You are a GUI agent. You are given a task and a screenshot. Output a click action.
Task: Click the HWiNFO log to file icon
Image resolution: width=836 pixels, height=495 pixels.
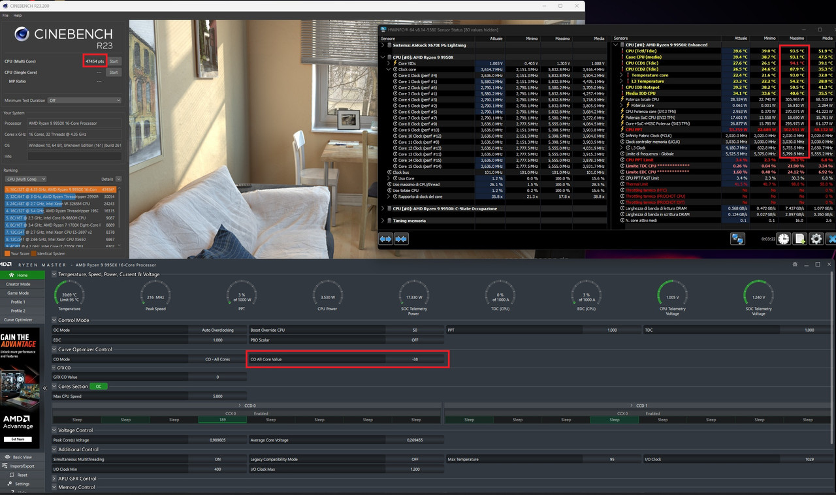click(800, 239)
